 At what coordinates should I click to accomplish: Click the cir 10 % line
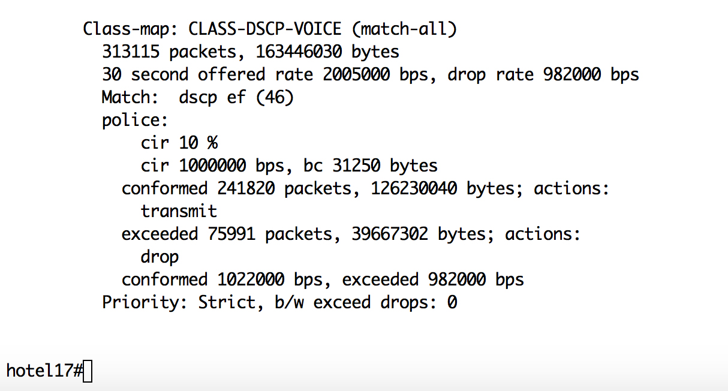pyautogui.click(x=179, y=143)
